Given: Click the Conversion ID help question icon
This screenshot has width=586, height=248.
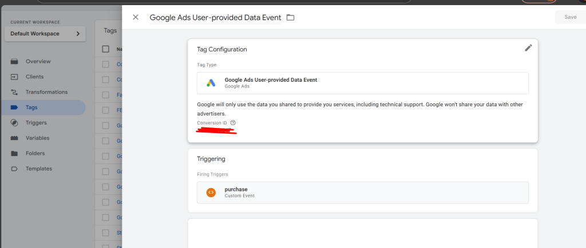Looking at the screenshot, I should [x=233, y=123].
